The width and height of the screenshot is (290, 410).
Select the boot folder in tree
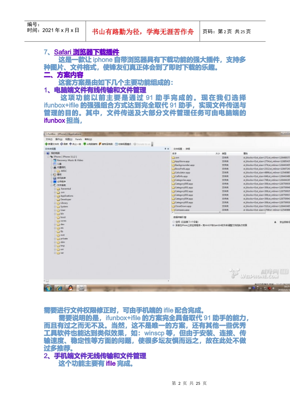(61, 217)
